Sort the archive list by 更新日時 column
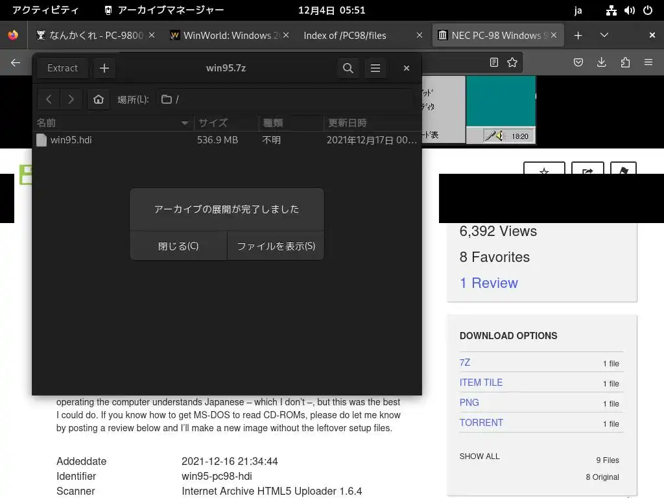The image size is (664, 498). [372, 123]
